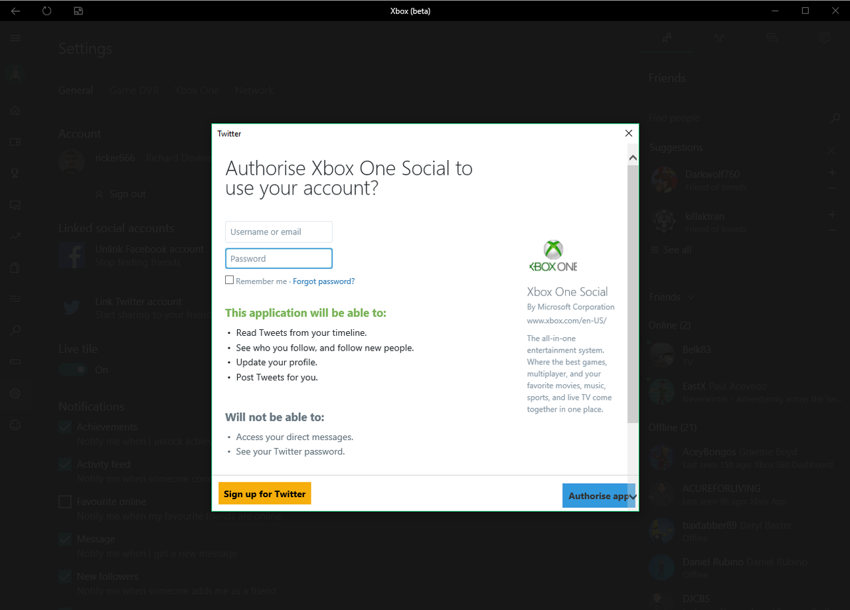Select offline friend Daniel Rubino
The width and height of the screenshot is (850, 610).
[x=746, y=568]
